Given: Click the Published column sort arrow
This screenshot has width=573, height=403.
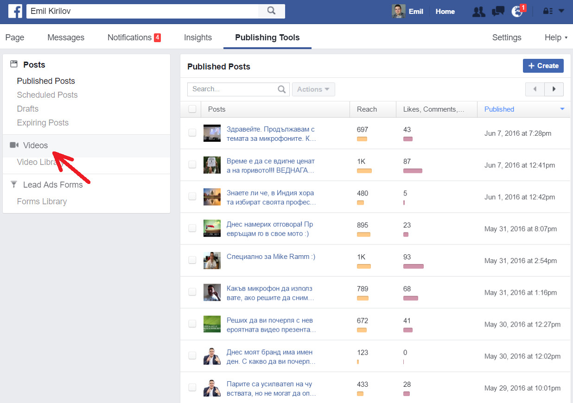Looking at the screenshot, I should coord(562,109).
